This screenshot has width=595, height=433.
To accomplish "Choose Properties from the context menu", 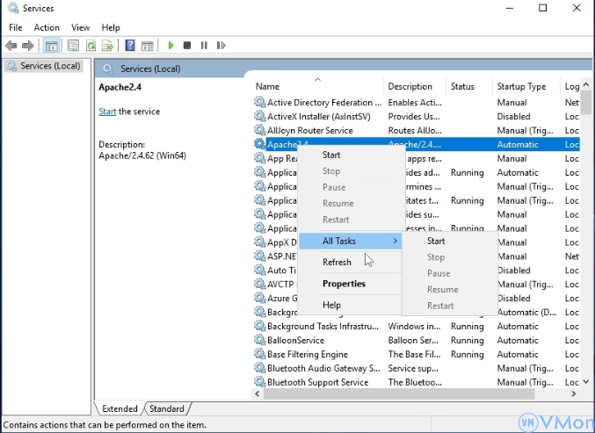I will pyautogui.click(x=344, y=284).
